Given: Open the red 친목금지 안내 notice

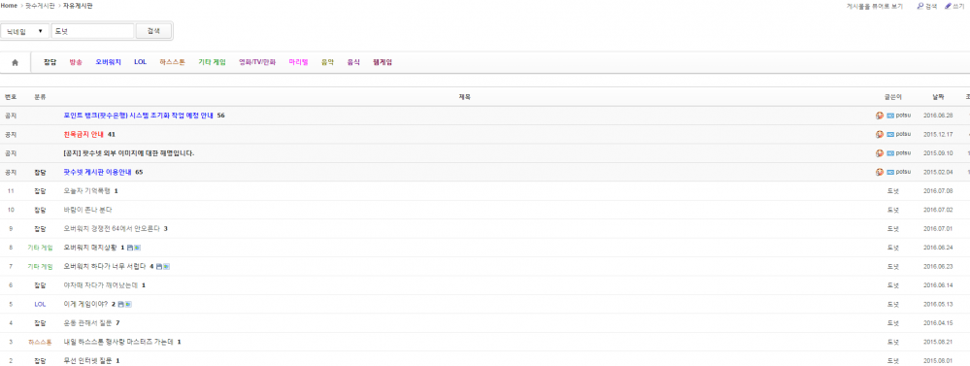Looking at the screenshot, I should [x=84, y=134].
